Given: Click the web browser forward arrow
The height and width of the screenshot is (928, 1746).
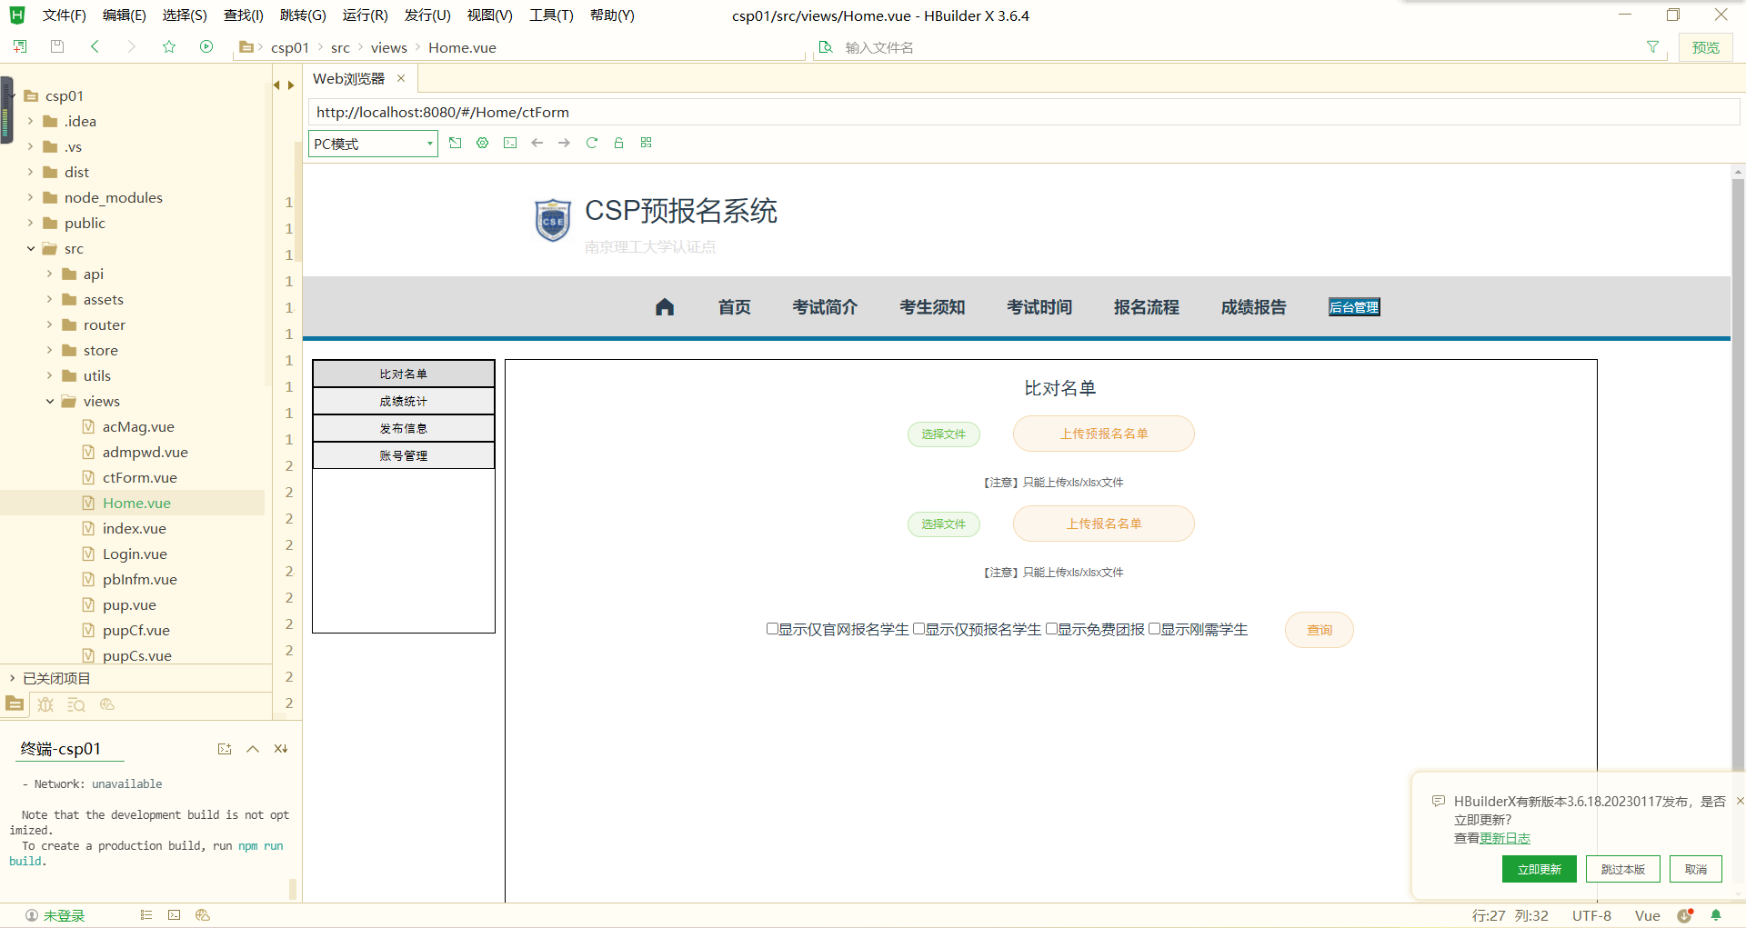Looking at the screenshot, I should 565,143.
